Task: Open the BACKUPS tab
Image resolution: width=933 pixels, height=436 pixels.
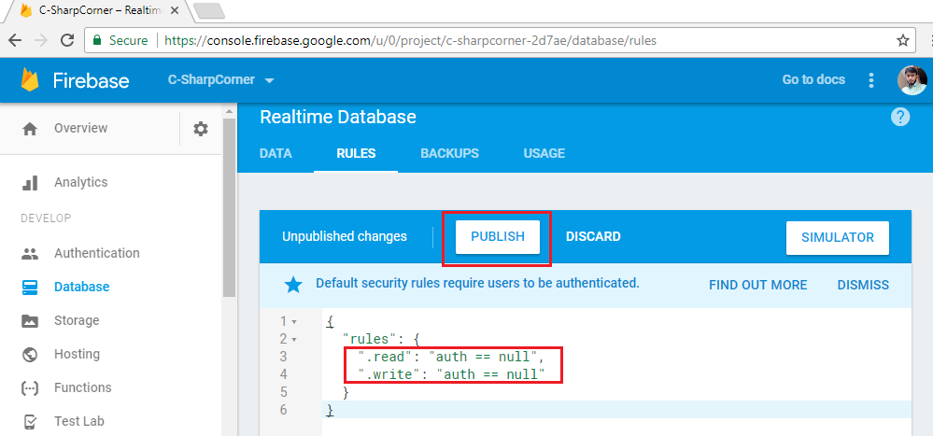Action: pos(450,153)
